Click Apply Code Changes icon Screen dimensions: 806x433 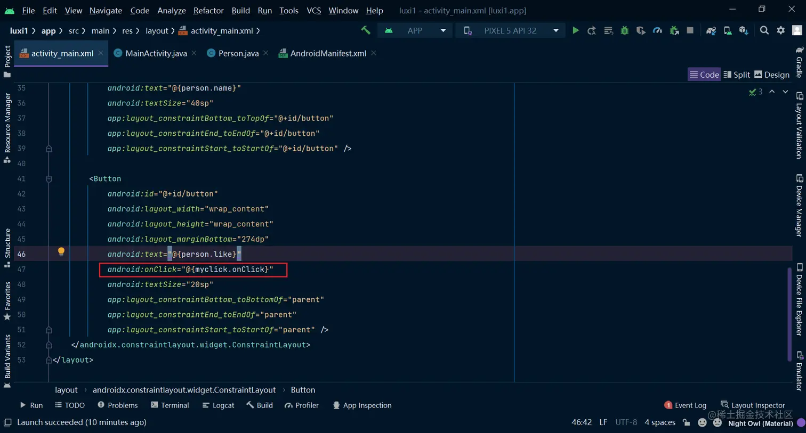608,31
